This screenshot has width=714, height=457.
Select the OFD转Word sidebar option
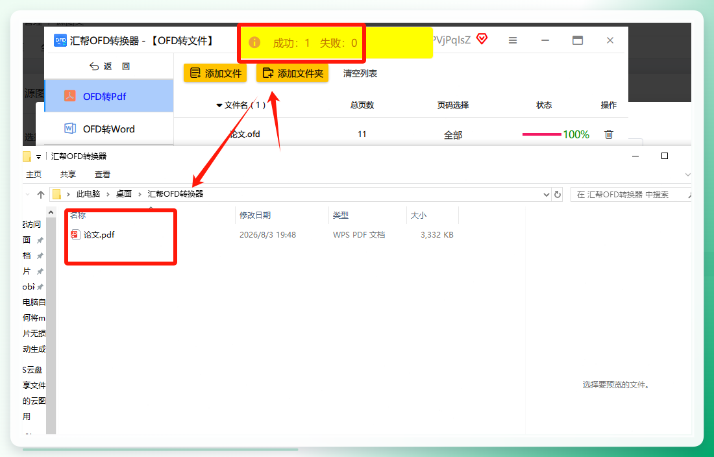tap(109, 129)
